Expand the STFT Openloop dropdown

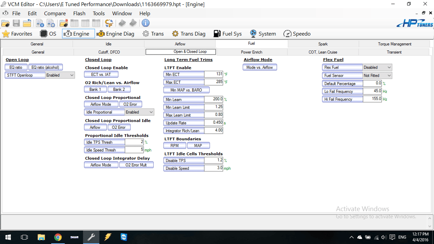pos(72,75)
